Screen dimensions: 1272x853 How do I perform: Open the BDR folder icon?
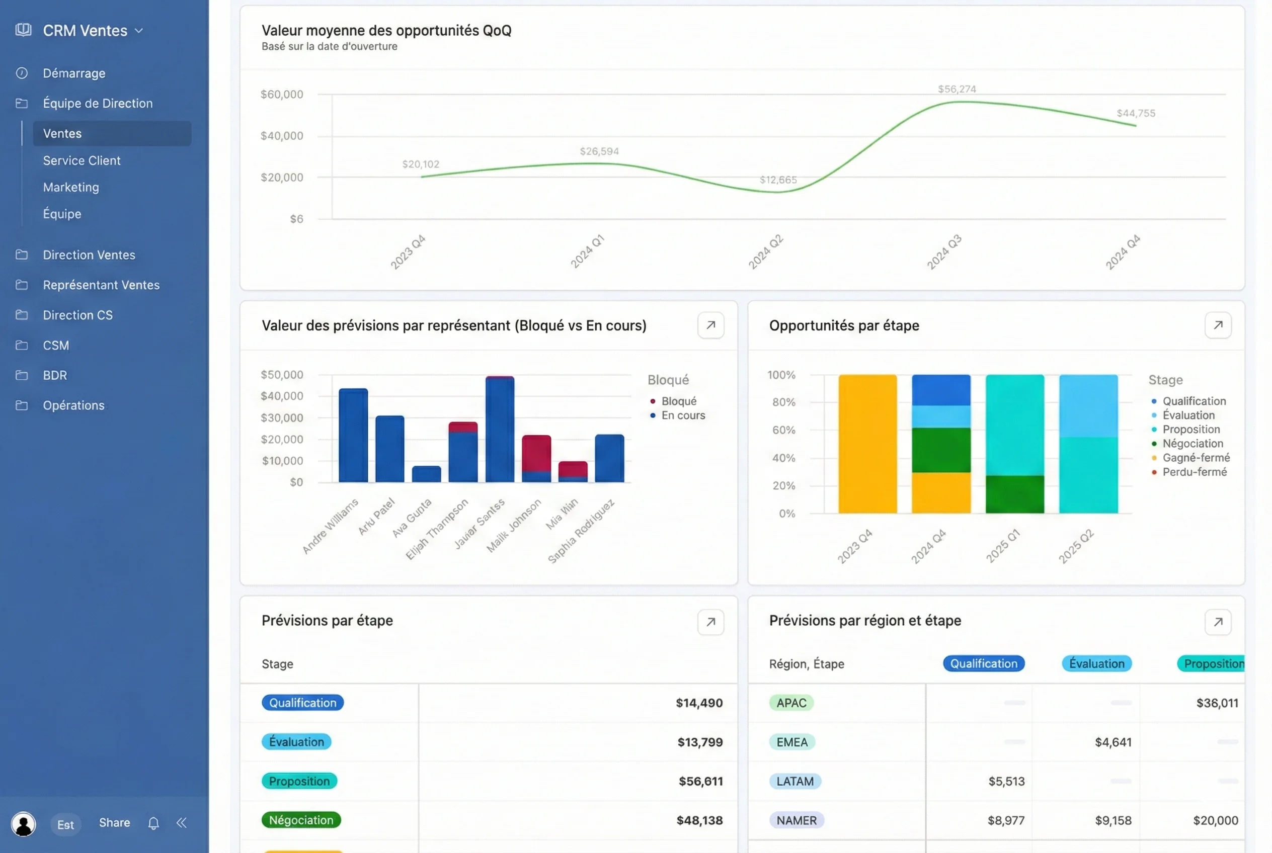tap(22, 375)
